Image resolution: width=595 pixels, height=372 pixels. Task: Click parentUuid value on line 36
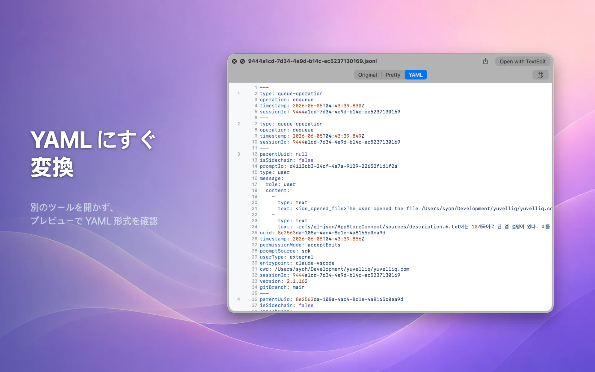pyautogui.click(x=349, y=299)
